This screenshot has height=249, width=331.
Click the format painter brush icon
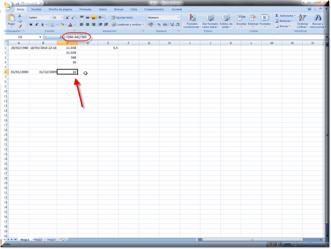pyautogui.click(x=20, y=26)
